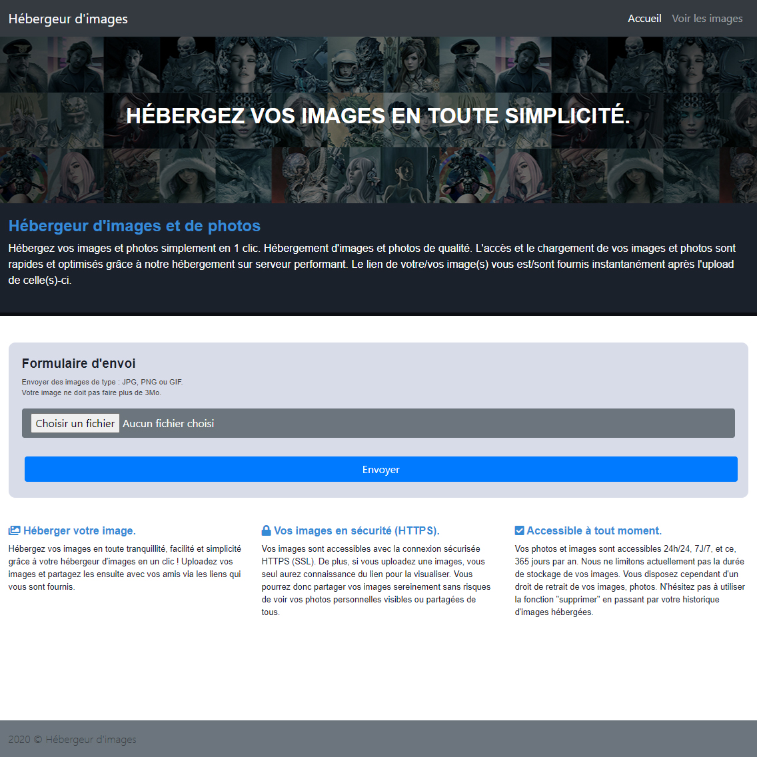Click the checked-box icon beside "Accessible à tout moment"
This screenshot has width=757, height=757.
(518, 530)
